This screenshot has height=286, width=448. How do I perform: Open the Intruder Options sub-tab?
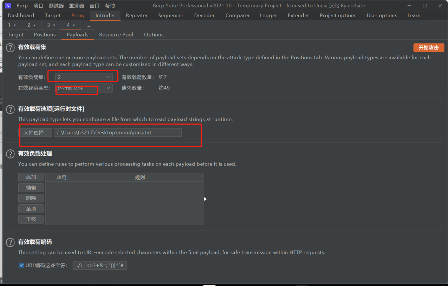(x=154, y=34)
